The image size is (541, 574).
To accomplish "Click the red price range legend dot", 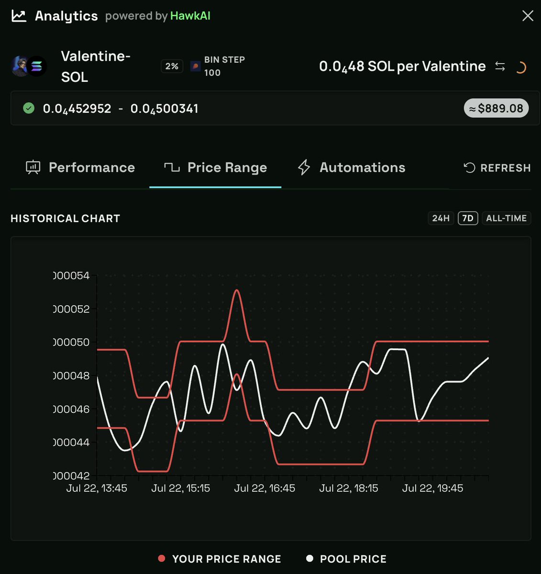I will coord(162,558).
